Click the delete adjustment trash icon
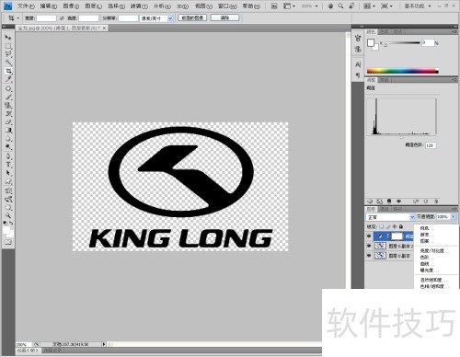This screenshot has width=460, height=357. (x=436, y=202)
